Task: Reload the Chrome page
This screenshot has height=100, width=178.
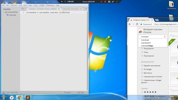Action: [x=137, y=24]
